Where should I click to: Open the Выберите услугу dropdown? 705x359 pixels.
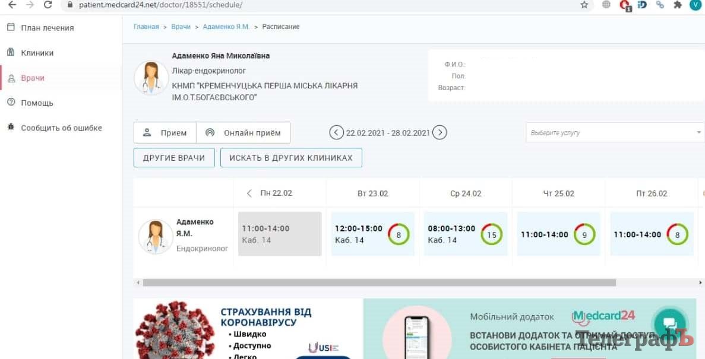coord(614,132)
